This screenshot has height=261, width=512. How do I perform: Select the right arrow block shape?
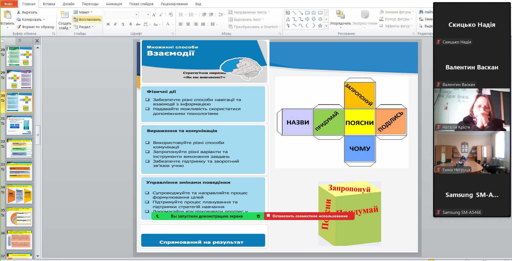click(x=307, y=19)
